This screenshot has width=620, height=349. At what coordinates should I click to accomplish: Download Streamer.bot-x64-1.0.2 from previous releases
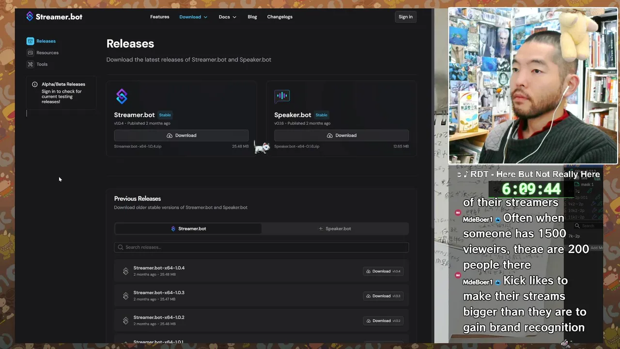click(383, 320)
